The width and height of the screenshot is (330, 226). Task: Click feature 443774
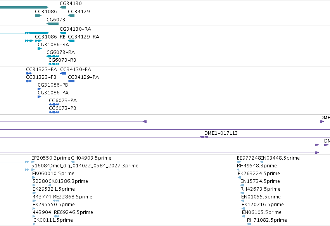pyautogui.click(x=34, y=201)
